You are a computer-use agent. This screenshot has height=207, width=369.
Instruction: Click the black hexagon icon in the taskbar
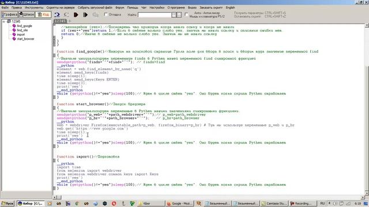pyautogui.click(x=105, y=204)
